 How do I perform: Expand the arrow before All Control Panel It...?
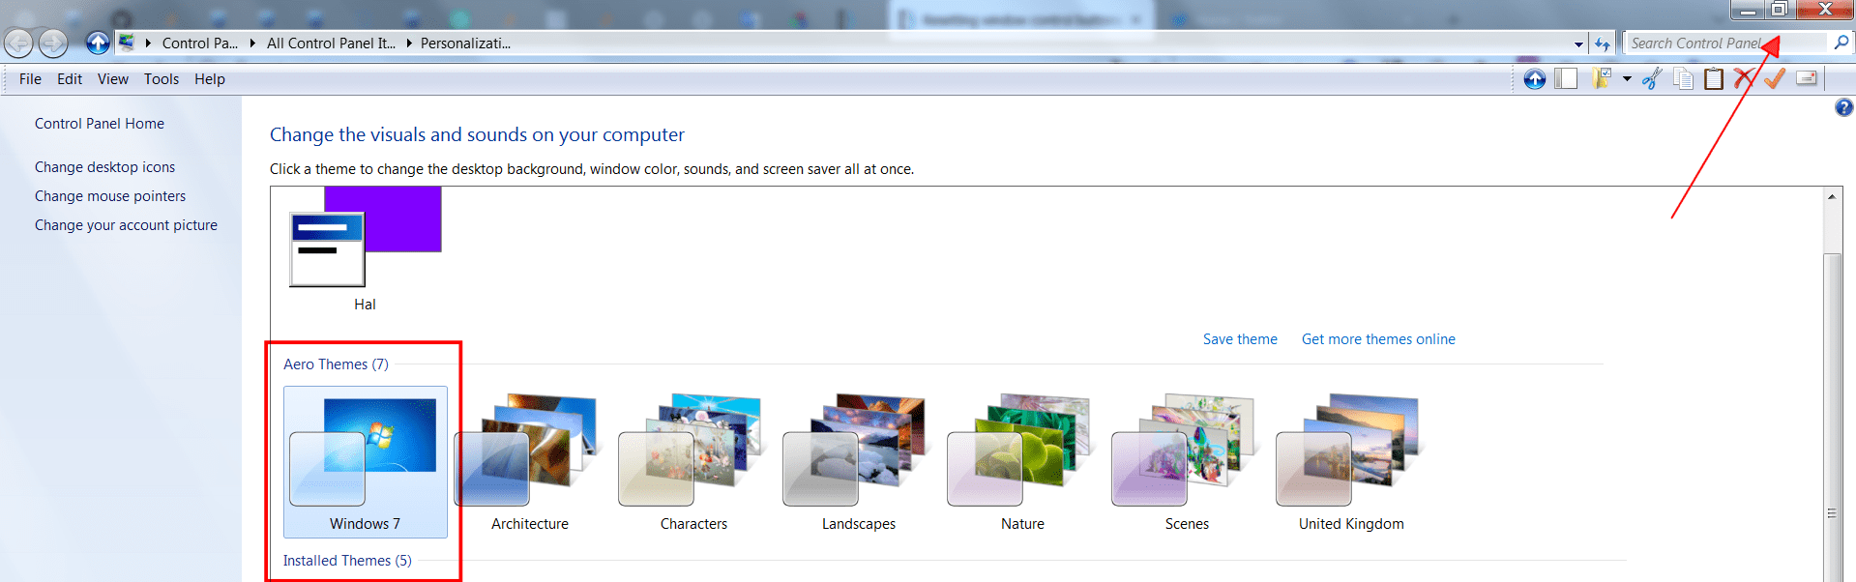pos(252,43)
